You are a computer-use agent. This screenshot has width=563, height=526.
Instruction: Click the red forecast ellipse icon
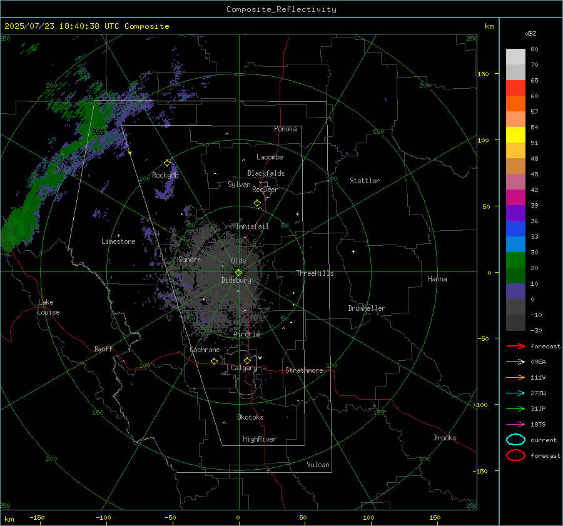point(515,455)
